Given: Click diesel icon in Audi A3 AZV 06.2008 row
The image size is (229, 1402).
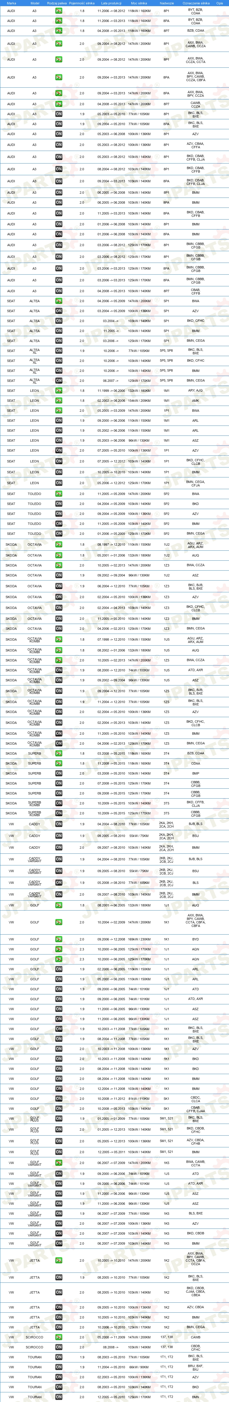Looking at the screenshot, I should [59, 134].
